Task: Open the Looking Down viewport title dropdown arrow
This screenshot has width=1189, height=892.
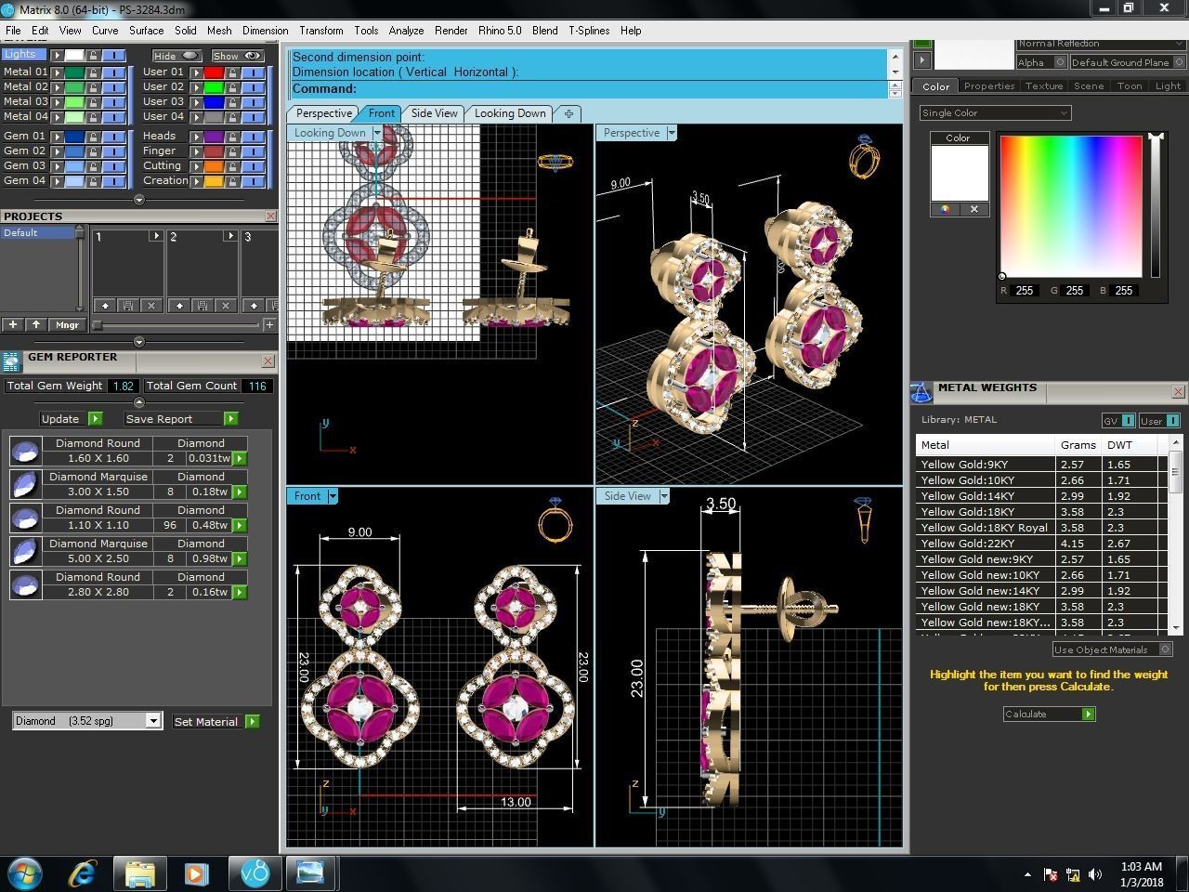Action: coord(377,133)
